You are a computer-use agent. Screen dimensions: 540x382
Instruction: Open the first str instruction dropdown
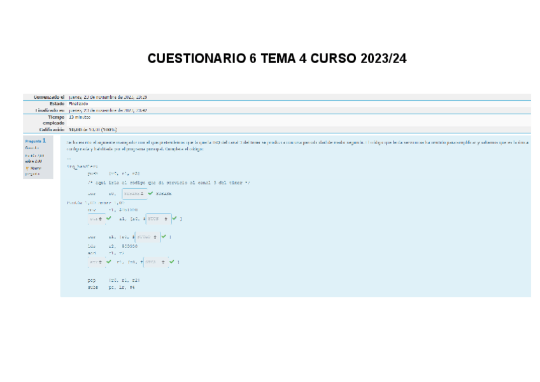click(96, 219)
